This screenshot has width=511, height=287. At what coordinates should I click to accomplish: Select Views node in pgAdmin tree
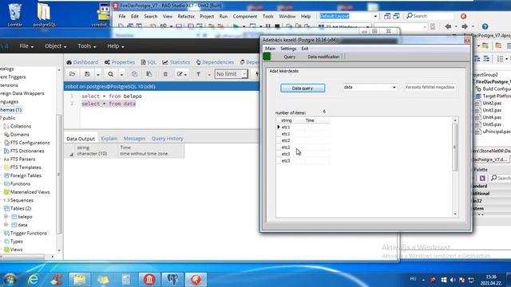(16, 250)
